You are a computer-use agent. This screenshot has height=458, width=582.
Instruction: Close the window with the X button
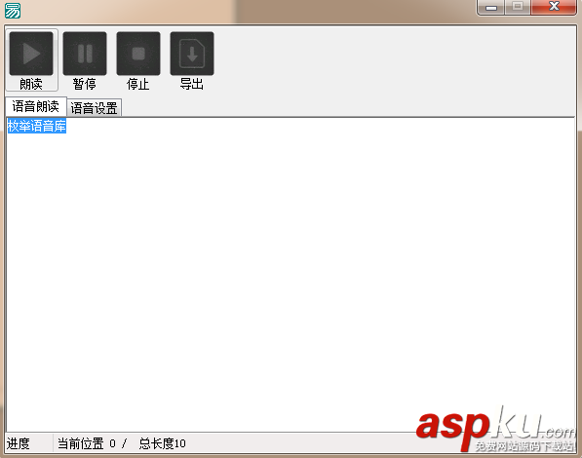pyautogui.click(x=554, y=7)
